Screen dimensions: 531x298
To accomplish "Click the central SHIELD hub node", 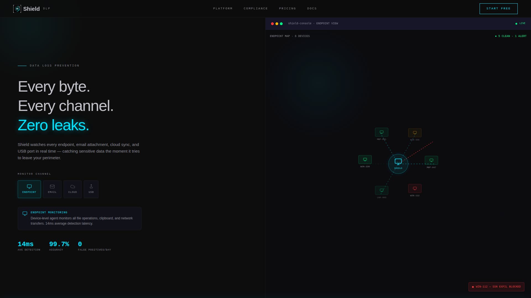I will coord(398,164).
